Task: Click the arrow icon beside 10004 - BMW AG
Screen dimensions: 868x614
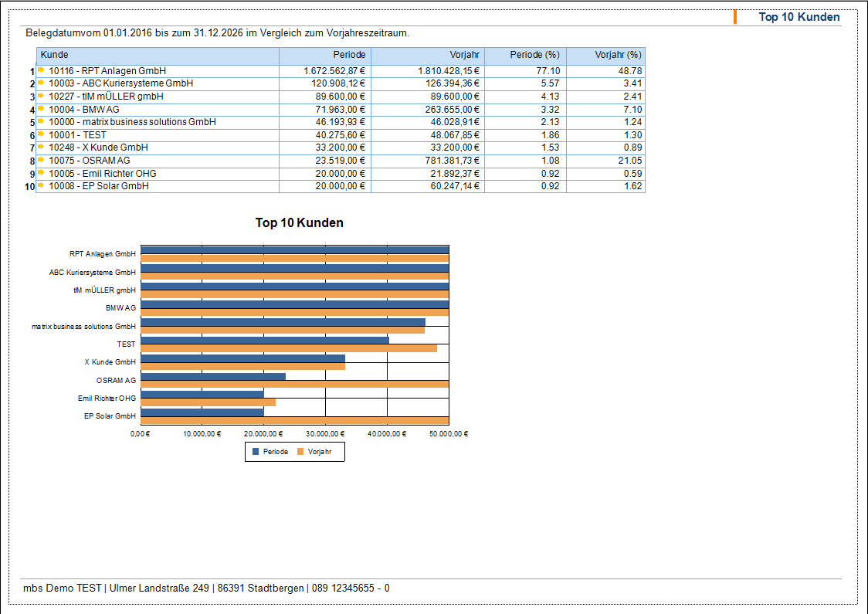Action: click(x=41, y=109)
